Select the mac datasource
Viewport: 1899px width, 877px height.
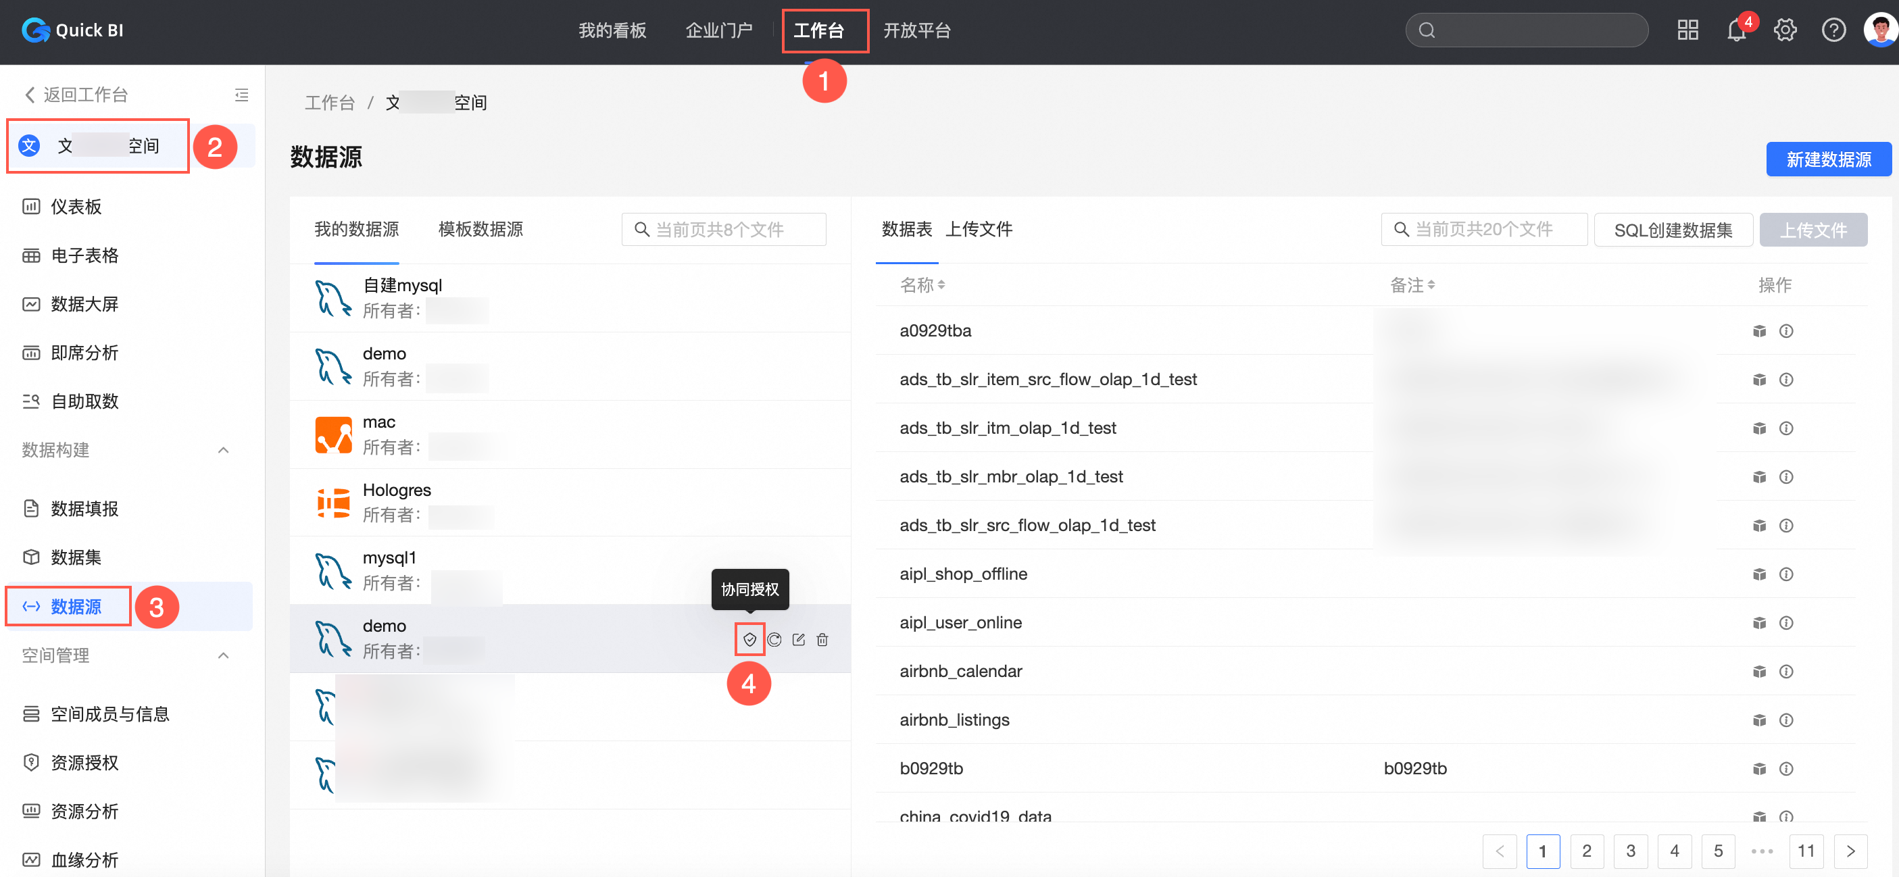[570, 434]
